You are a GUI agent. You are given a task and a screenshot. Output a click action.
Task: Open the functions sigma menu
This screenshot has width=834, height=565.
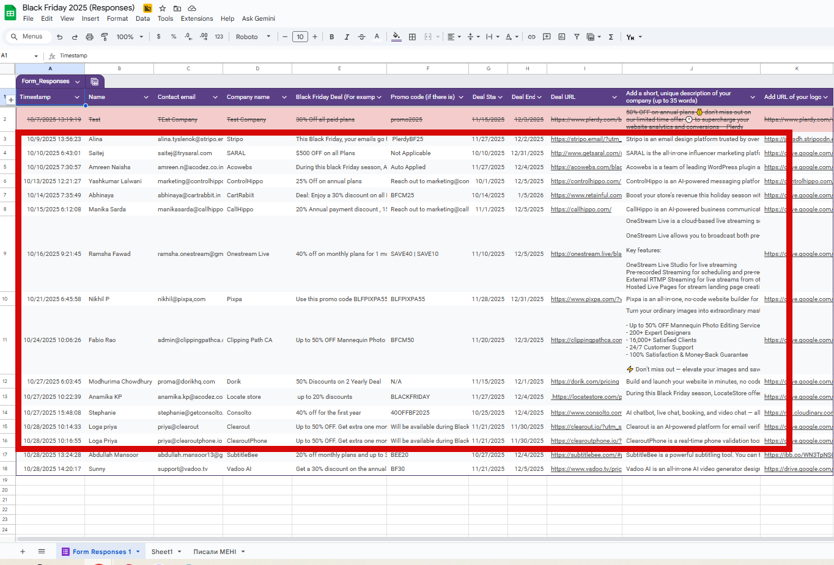click(x=611, y=37)
